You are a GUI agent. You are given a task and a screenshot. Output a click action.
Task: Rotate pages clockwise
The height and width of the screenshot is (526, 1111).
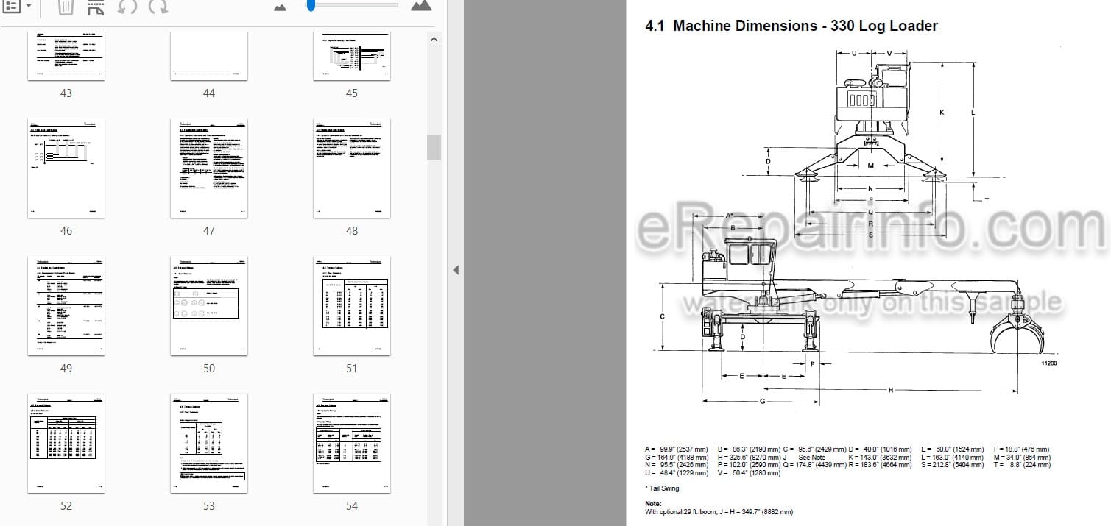158,7
